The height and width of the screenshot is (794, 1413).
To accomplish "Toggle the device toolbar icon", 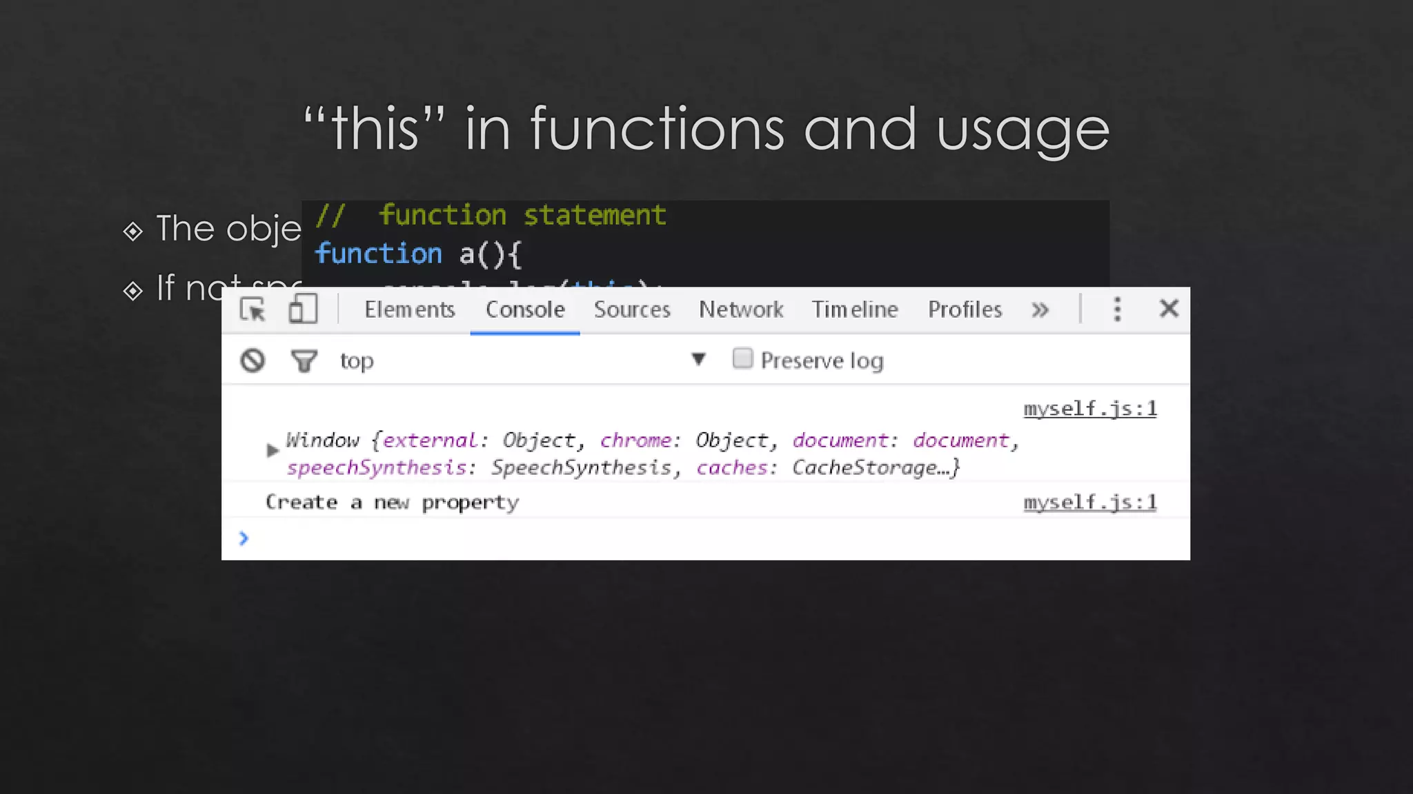I will pyautogui.click(x=302, y=309).
